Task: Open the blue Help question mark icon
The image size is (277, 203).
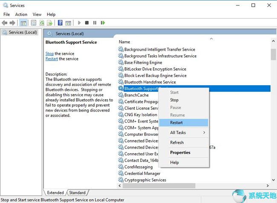Action: pyautogui.click(x=60, y=23)
